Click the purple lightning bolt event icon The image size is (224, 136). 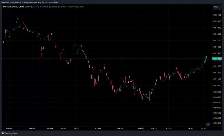[208, 124]
